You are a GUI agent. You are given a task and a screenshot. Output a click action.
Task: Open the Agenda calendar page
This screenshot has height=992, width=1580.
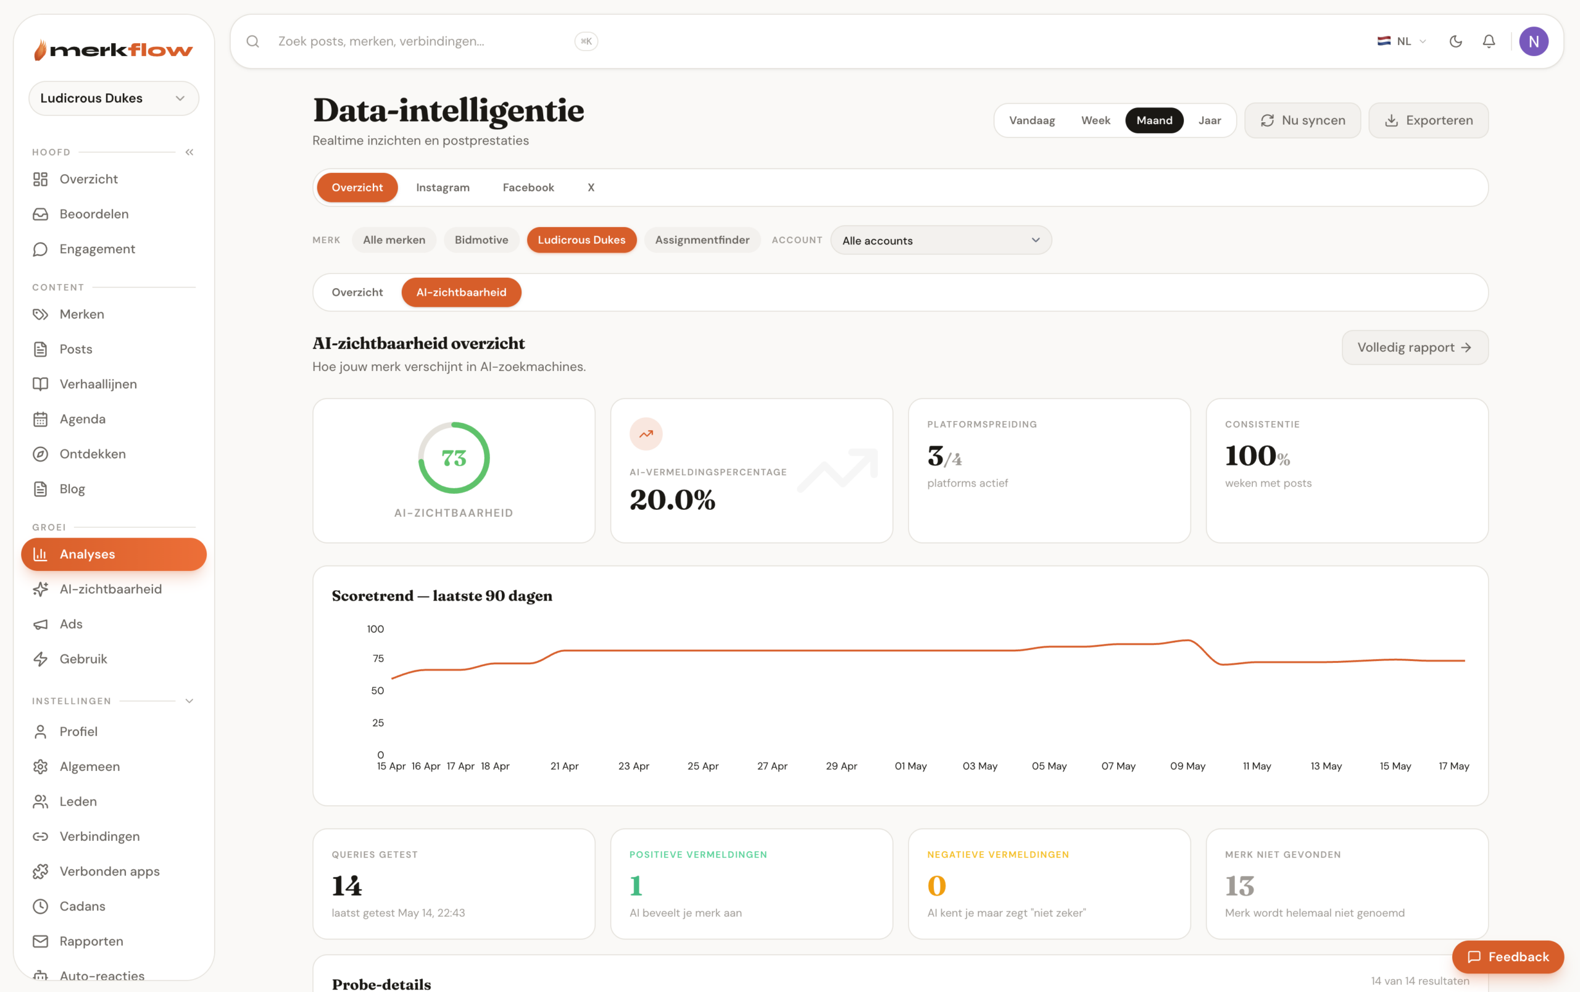tap(114, 419)
